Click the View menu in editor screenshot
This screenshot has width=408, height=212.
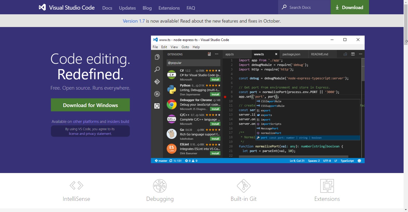(174, 47)
